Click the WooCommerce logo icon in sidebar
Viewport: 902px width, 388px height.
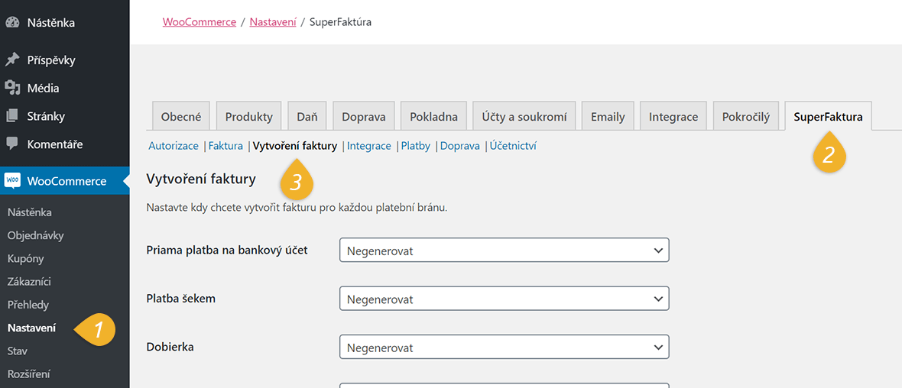coord(12,180)
